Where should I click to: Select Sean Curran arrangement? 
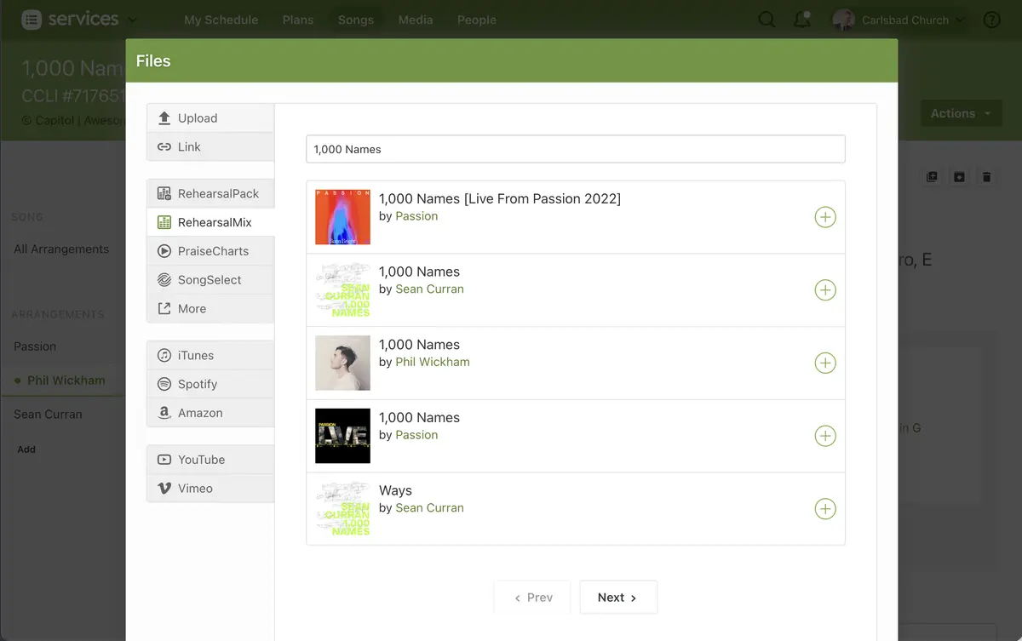pos(48,415)
